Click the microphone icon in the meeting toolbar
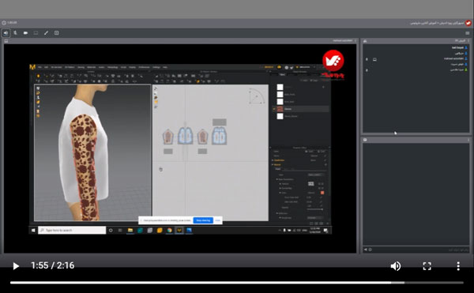The height and width of the screenshot is (293, 474). (x=15, y=33)
